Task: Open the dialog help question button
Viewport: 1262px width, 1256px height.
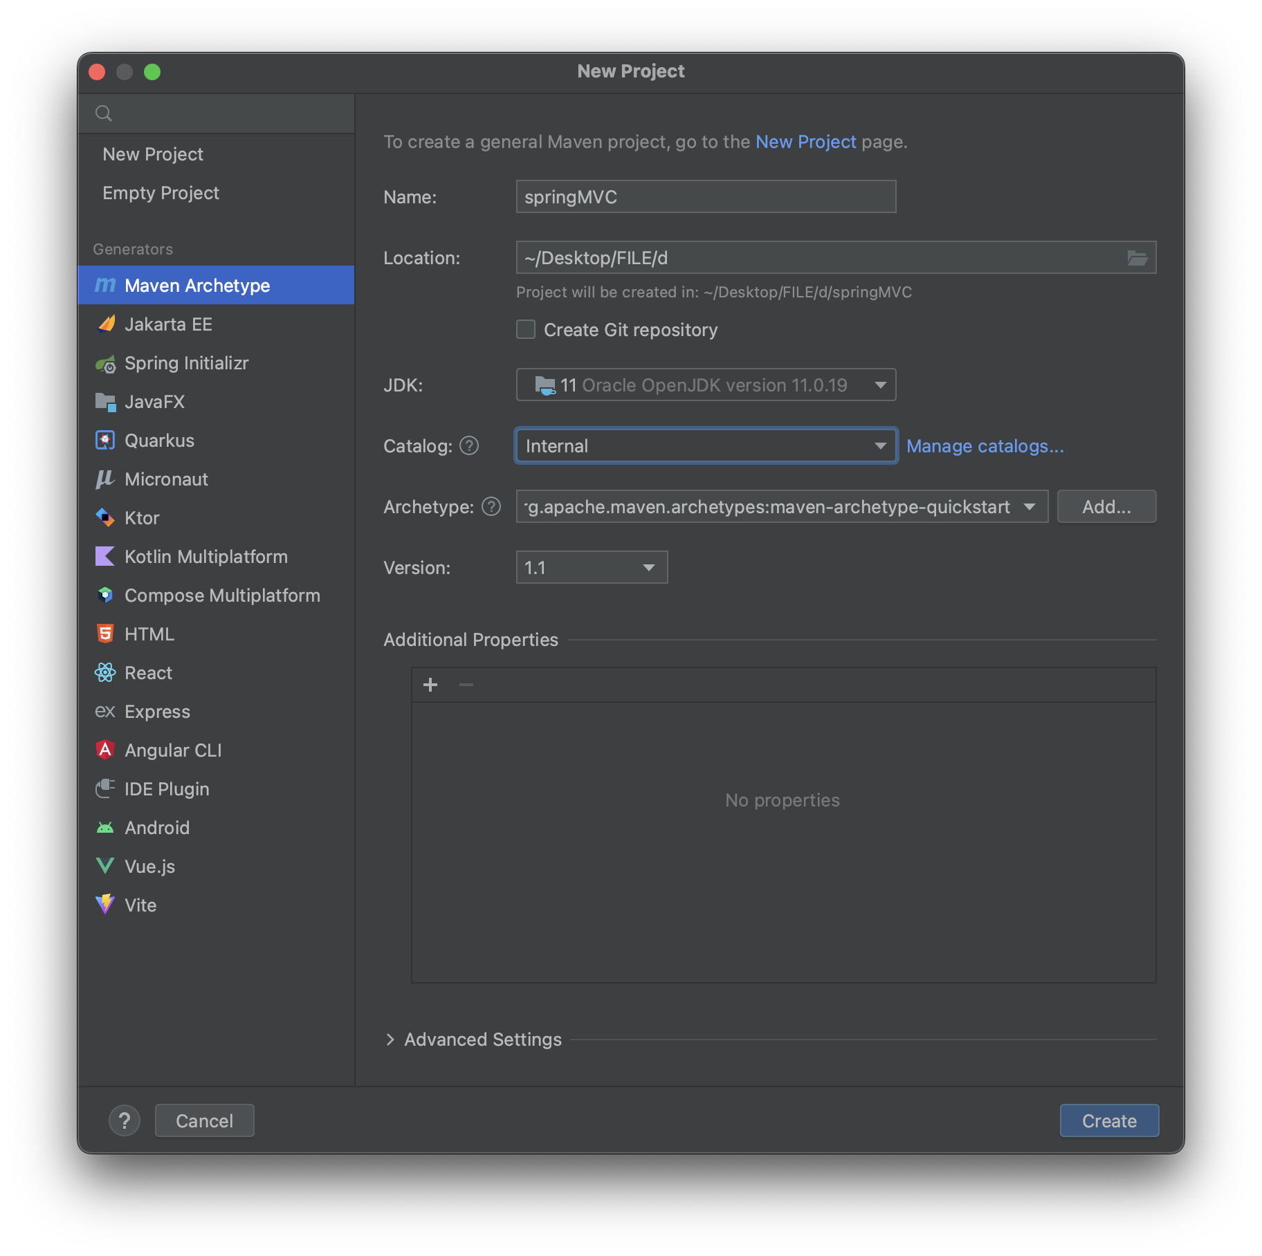Action: 125,1120
